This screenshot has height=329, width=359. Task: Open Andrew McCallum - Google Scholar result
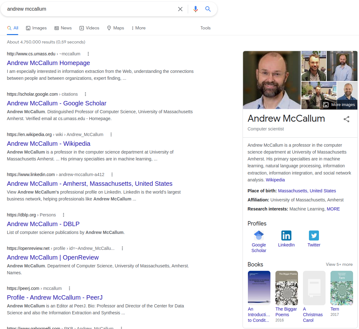click(x=57, y=103)
